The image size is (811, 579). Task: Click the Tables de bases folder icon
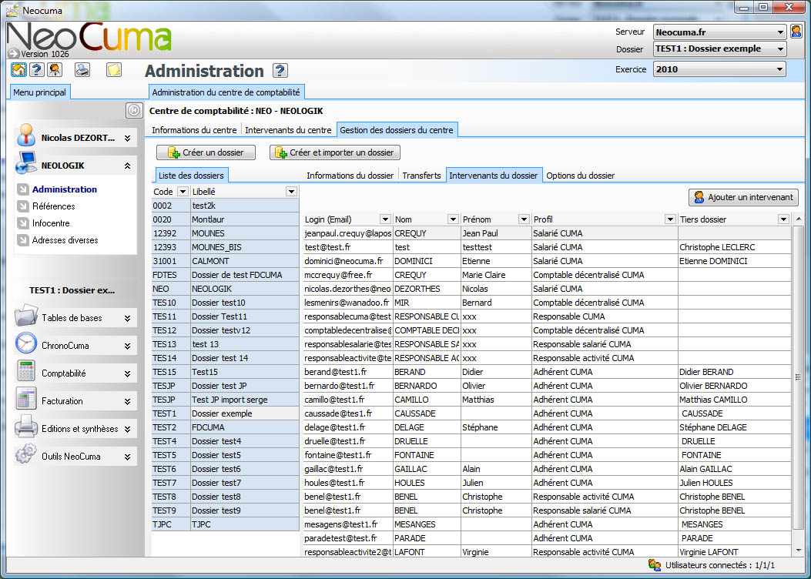pyautogui.click(x=26, y=316)
